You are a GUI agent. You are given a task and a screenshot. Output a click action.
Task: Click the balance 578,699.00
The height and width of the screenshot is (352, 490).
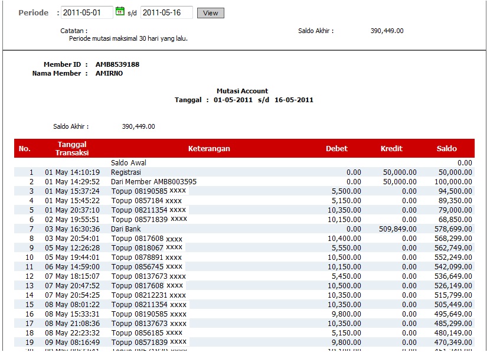[453, 229]
